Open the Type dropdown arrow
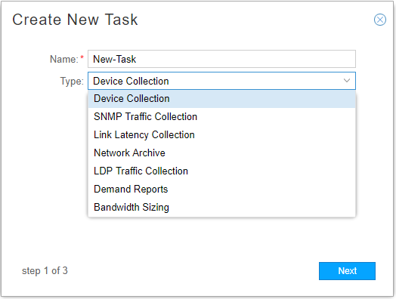This screenshot has width=396, height=299. click(x=347, y=81)
